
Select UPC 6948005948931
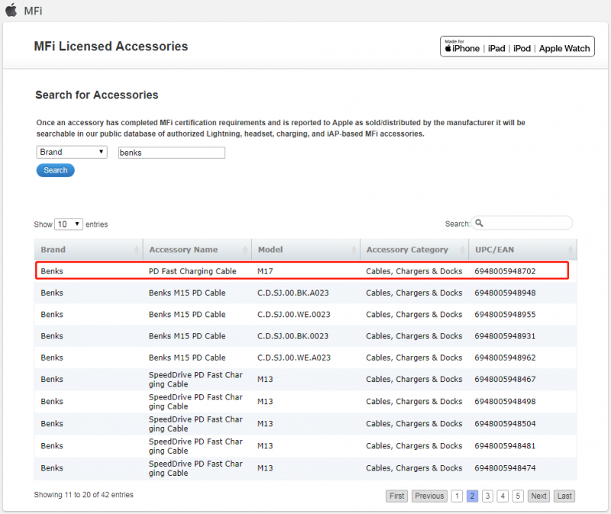(x=505, y=336)
